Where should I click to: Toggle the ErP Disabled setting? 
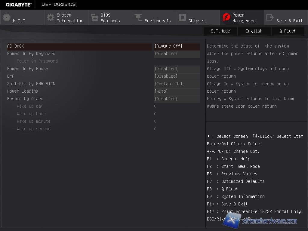177,76
